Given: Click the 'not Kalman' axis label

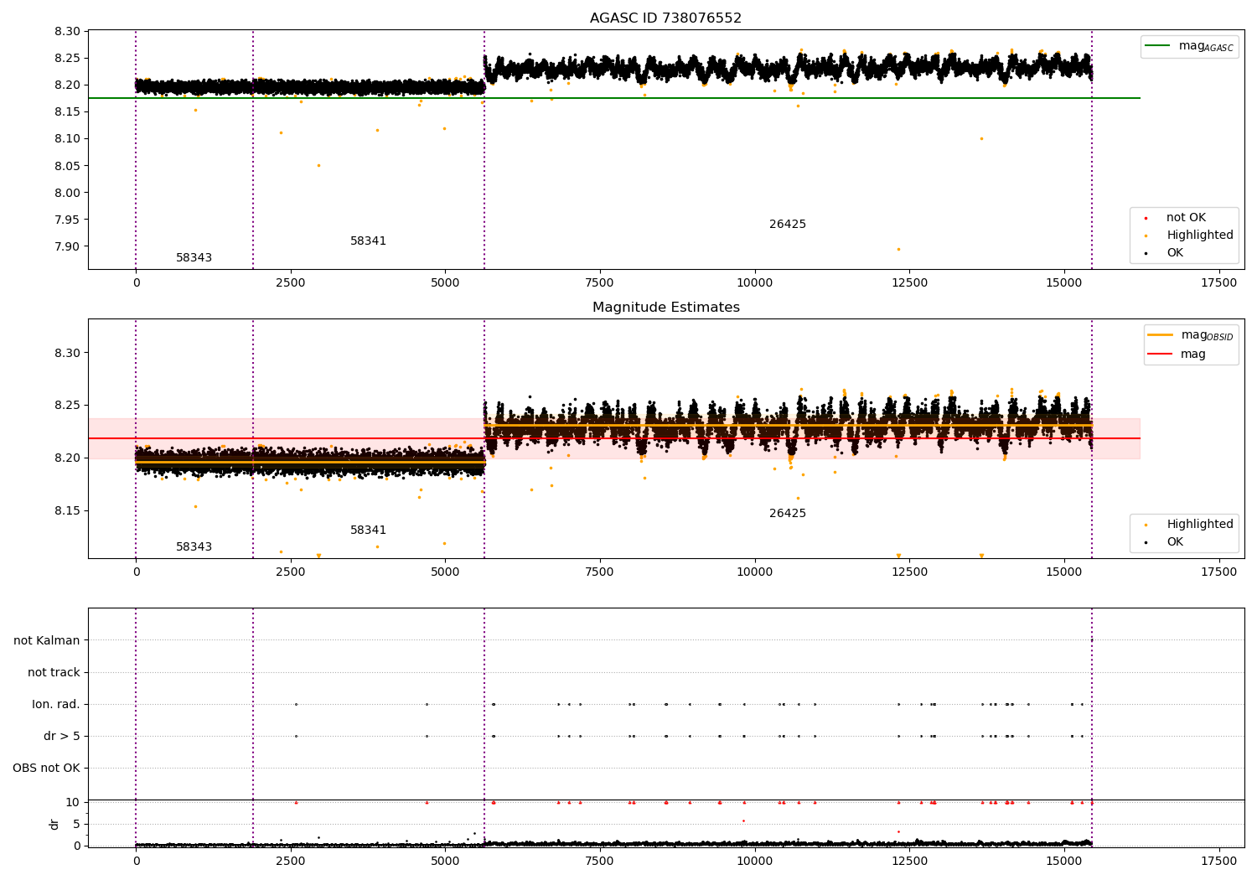Looking at the screenshot, I should point(47,641).
